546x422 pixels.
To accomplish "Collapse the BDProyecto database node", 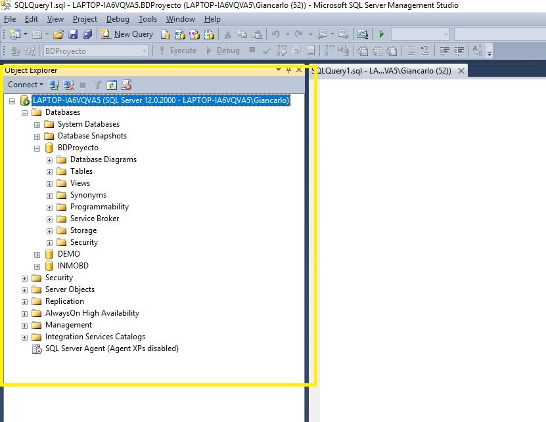I will (x=37, y=148).
